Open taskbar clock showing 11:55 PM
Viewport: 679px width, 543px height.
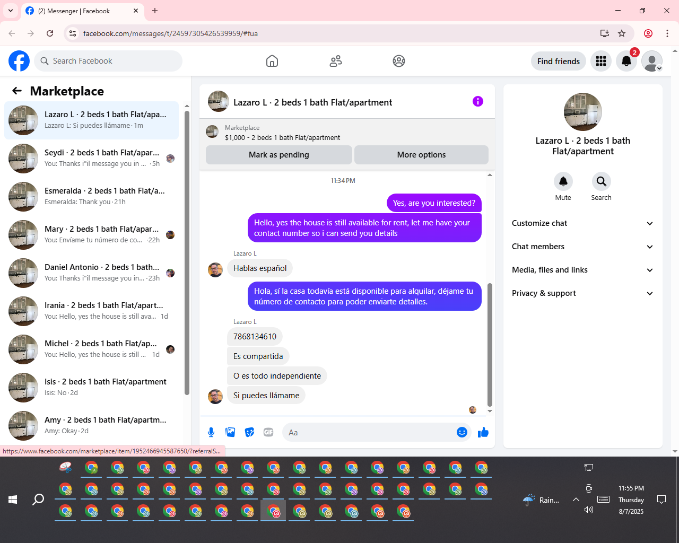pos(631,500)
